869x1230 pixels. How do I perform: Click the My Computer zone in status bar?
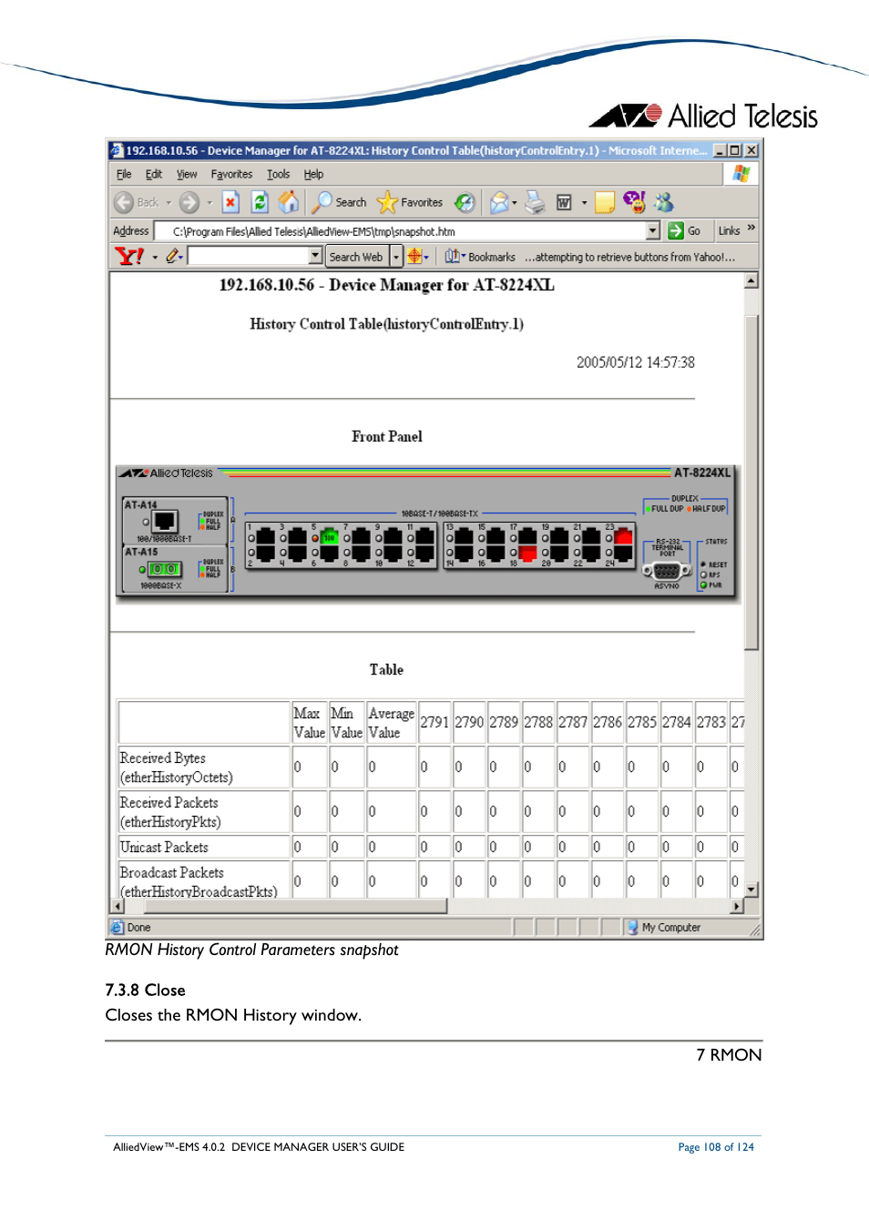663,927
